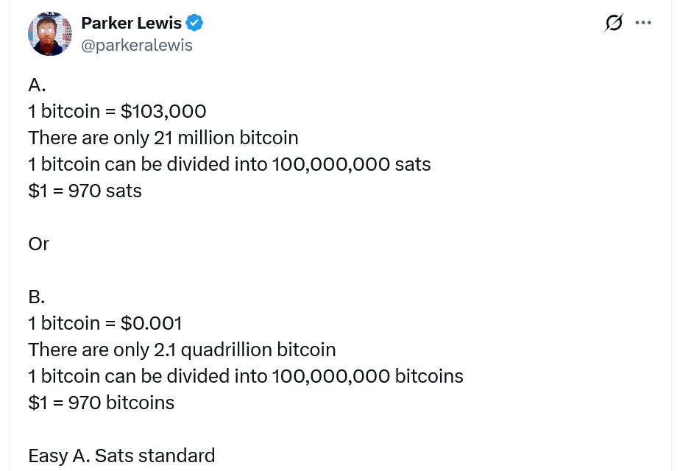Image resolution: width=680 pixels, height=471 pixels.
Task: Click the line ending in "100,000,000 sats"
Action: pyautogui.click(x=229, y=164)
